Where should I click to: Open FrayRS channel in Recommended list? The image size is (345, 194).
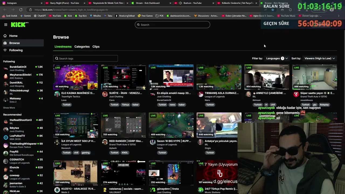pos(23,153)
